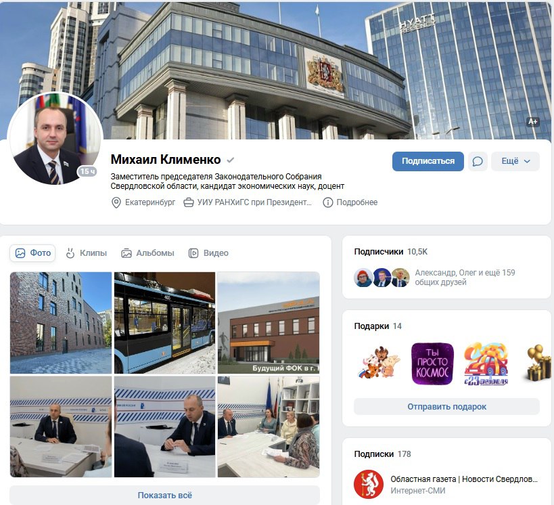554x505 pixels.
Task: Switch to the Альбомы tab
Action: click(x=147, y=253)
